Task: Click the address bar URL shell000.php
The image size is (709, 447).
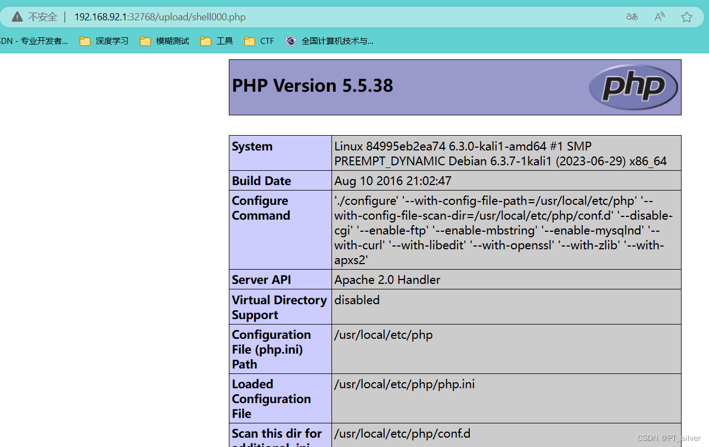Action: (x=160, y=17)
